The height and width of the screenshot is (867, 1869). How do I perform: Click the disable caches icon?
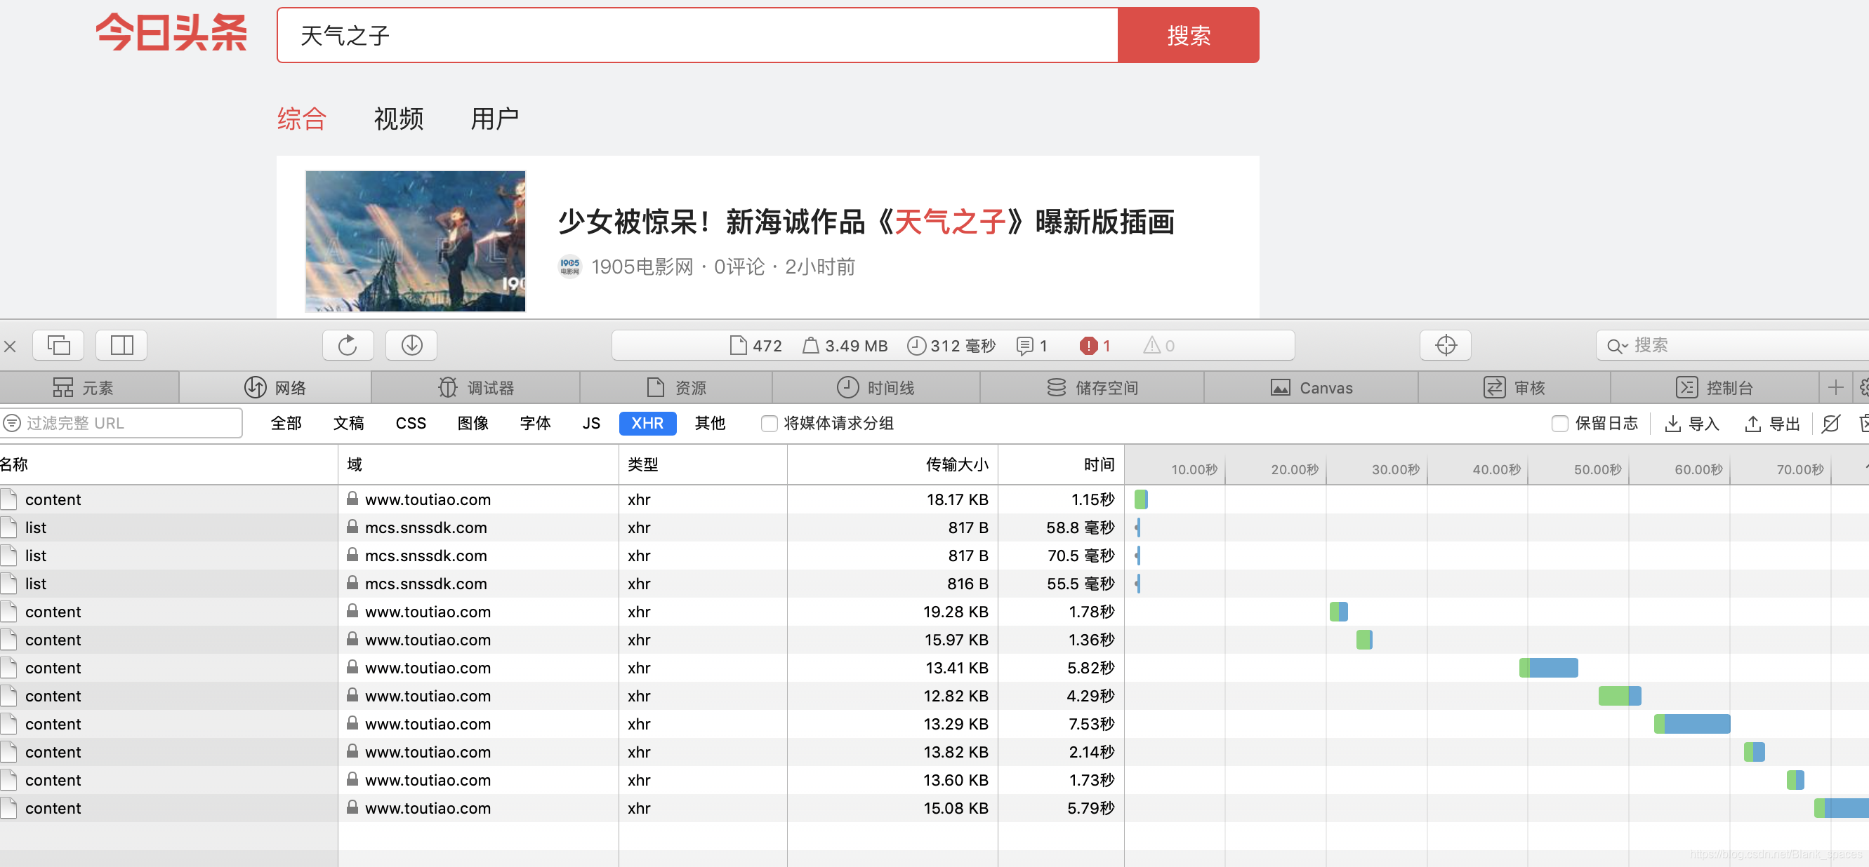coord(1830,424)
